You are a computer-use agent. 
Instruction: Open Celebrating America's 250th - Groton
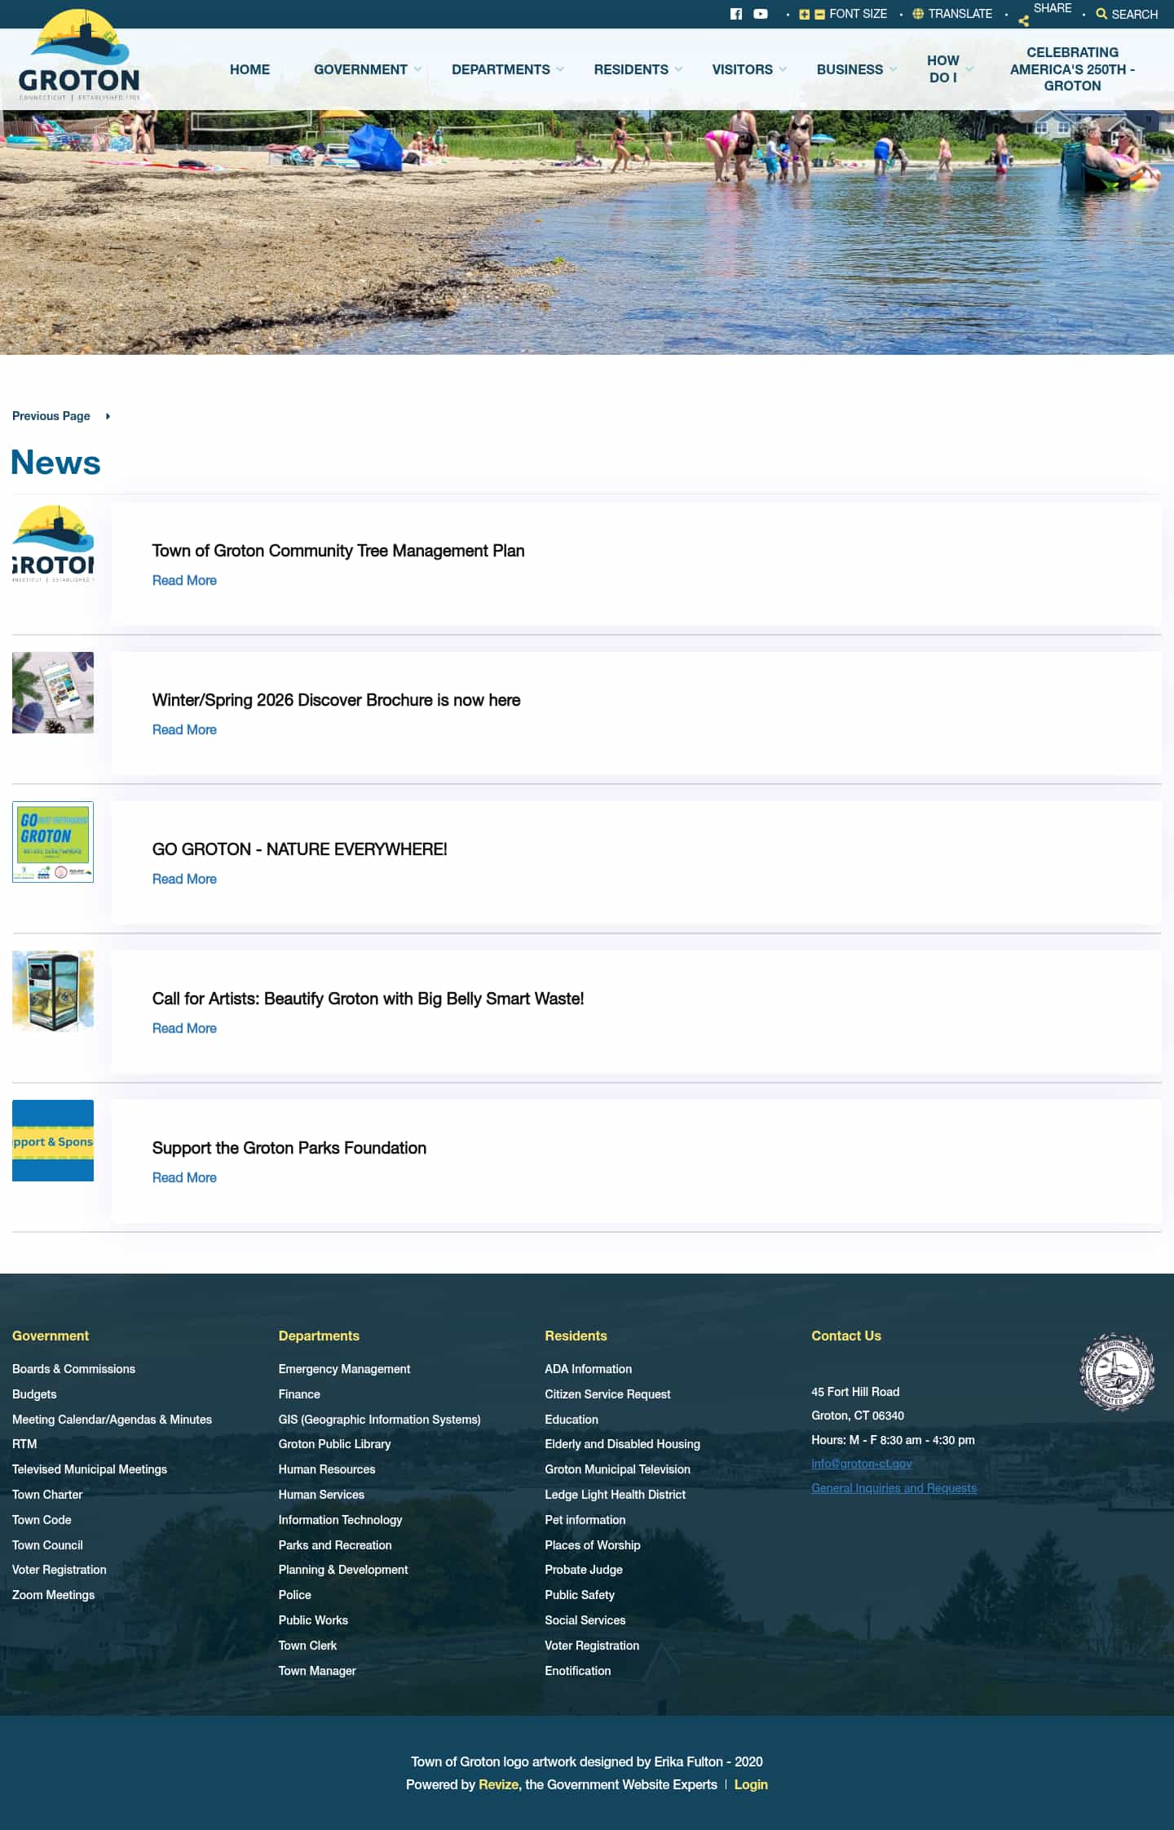point(1072,69)
